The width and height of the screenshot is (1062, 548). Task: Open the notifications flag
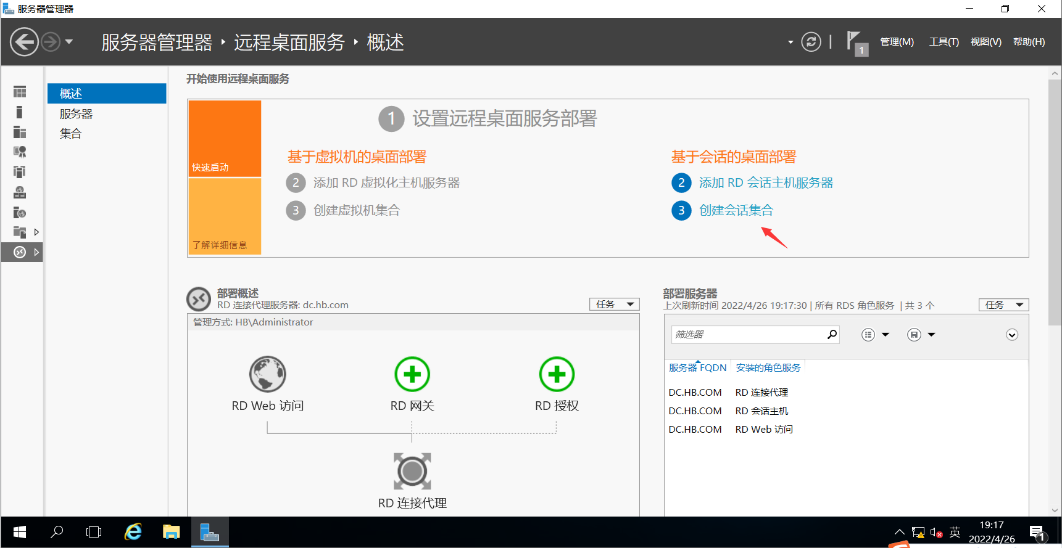857,43
